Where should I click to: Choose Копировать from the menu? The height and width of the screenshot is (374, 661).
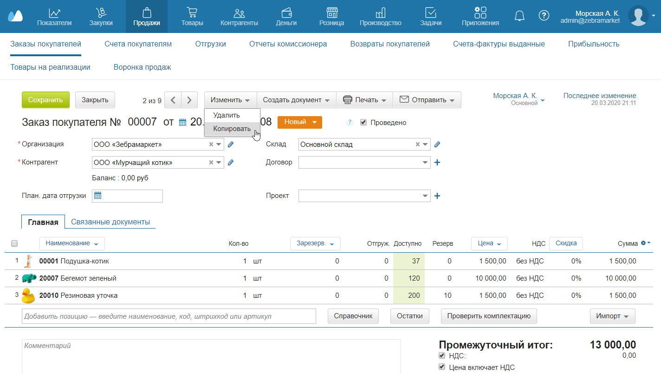pyautogui.click(x=232, y=129)
